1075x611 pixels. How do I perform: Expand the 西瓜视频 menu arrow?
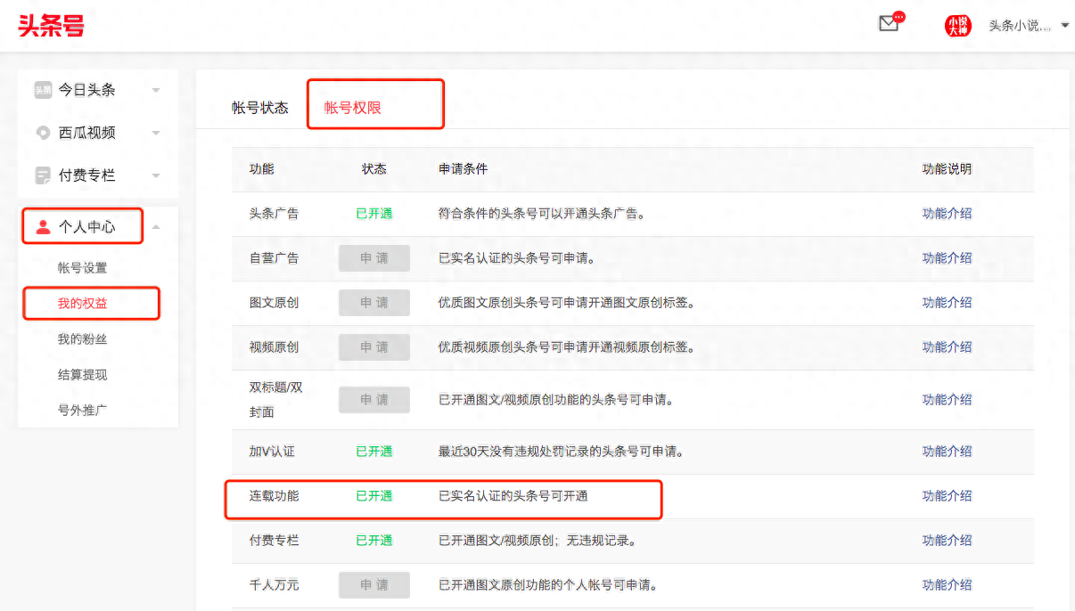[x=156, y=134]
